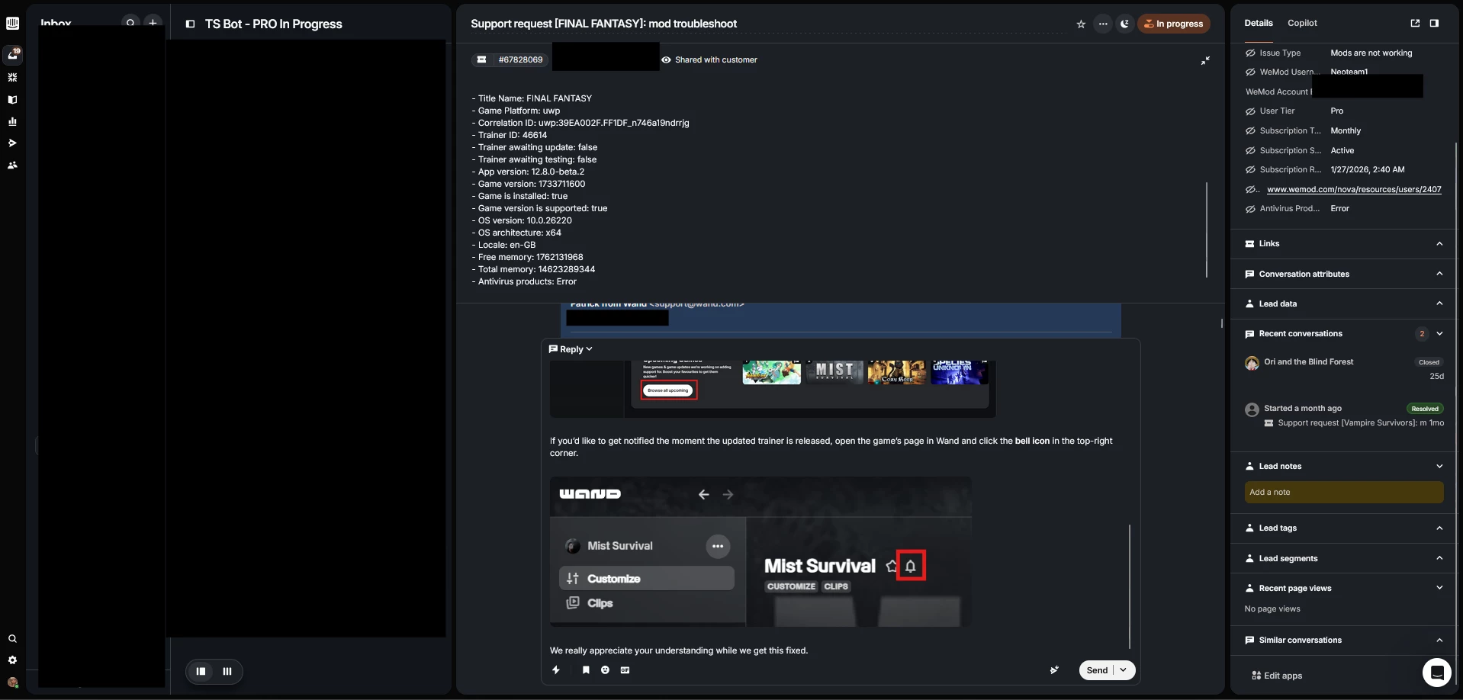Click the conversation title Support request [FINAL FANTASY]
This screenshot has width=1463, height=700.
tap(603, 24)
